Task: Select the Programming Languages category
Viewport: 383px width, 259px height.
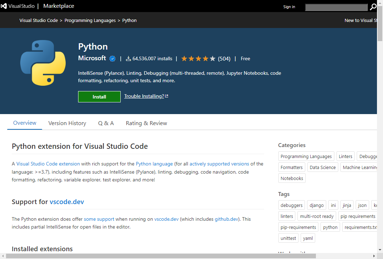Action: pos(306,156)
